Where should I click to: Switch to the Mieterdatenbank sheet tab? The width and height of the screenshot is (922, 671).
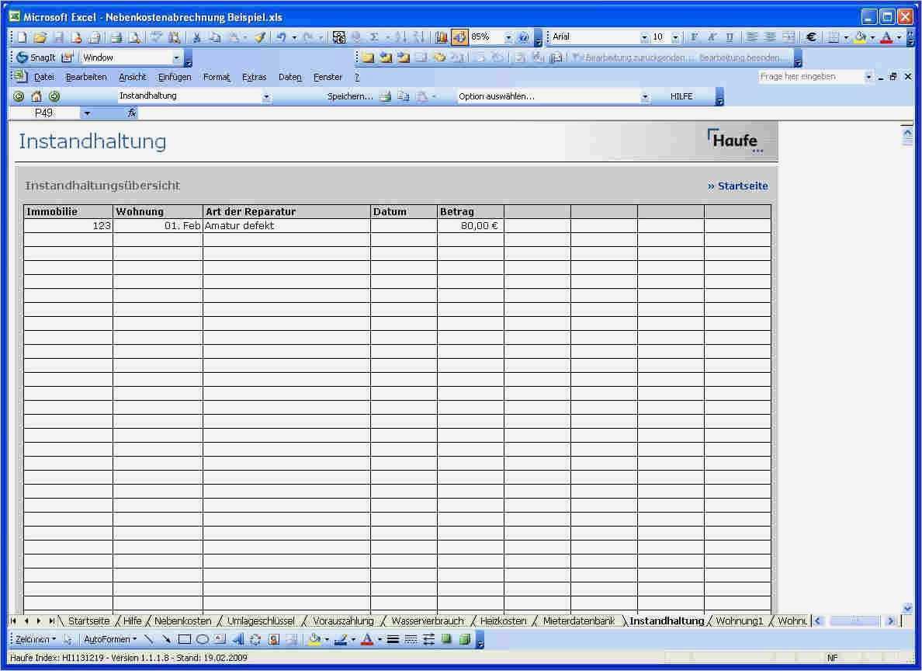point(579,621)
